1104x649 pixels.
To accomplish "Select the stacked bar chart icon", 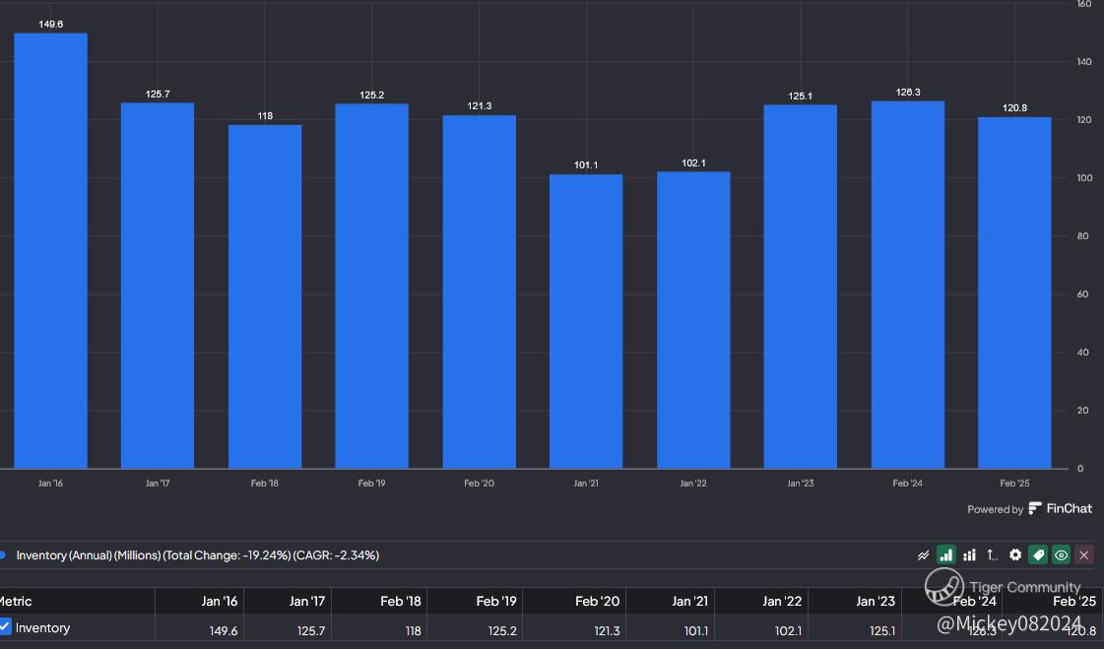I will [969, 555].
